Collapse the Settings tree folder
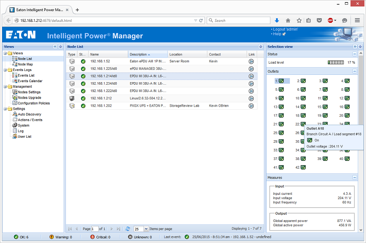This screenshot has width=366, height=243. click(x=5, y=109)
